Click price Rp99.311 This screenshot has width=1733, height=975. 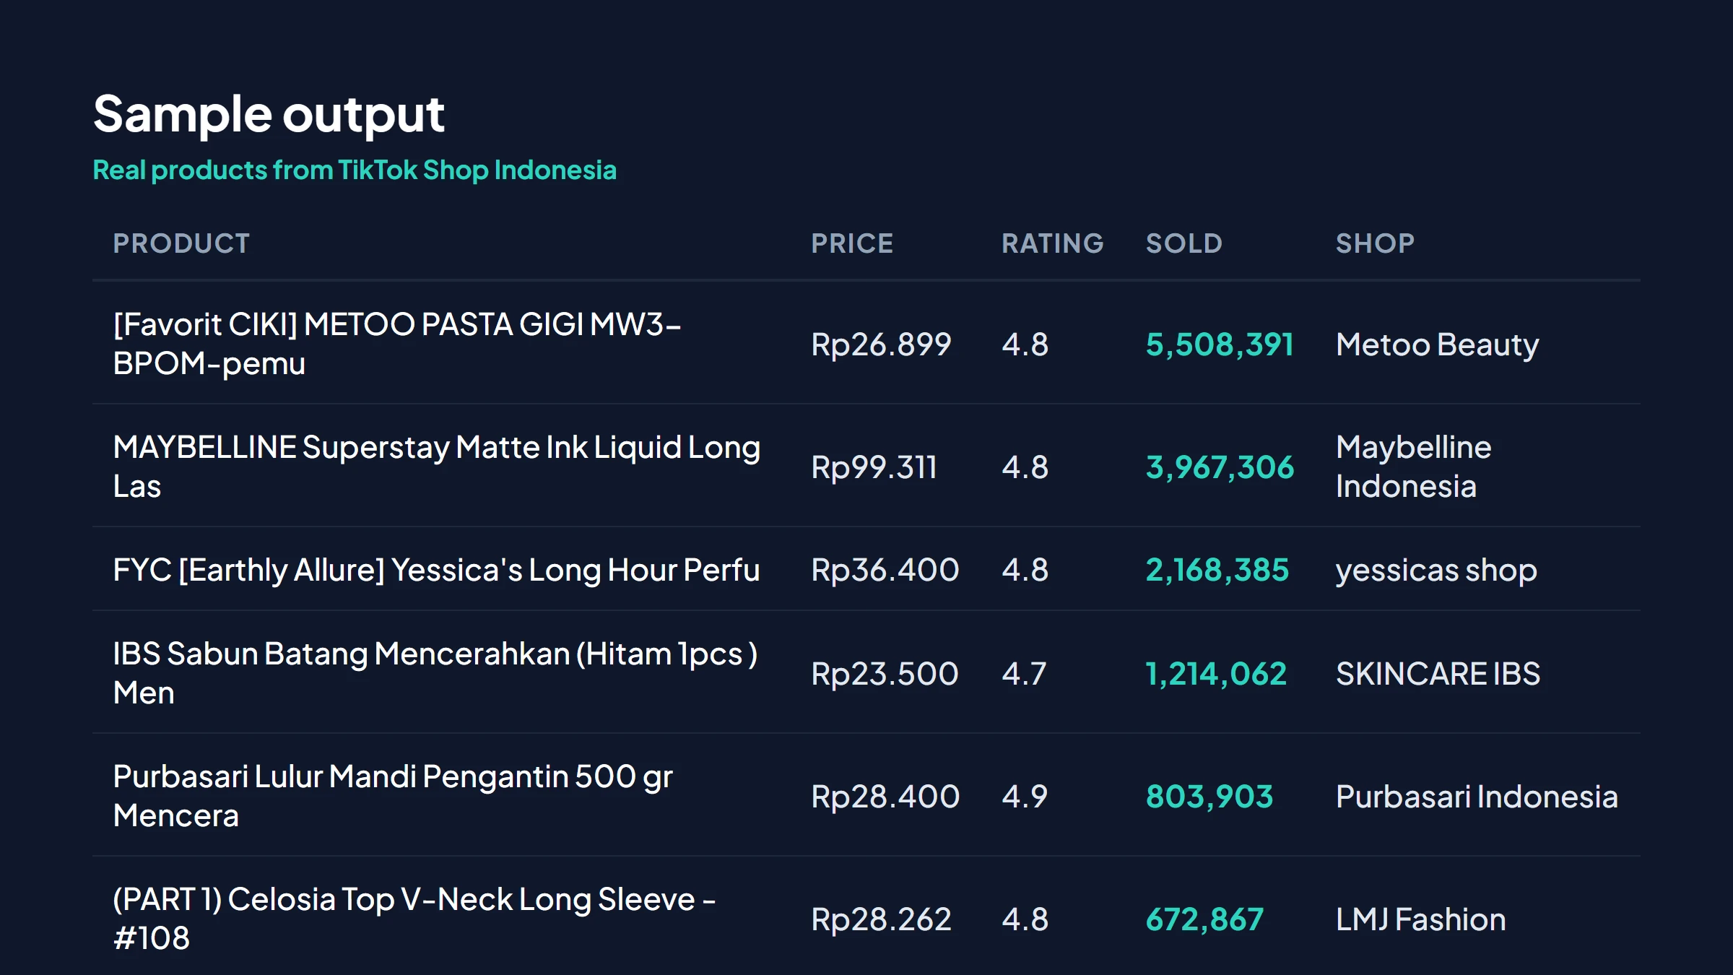(874, 467)
